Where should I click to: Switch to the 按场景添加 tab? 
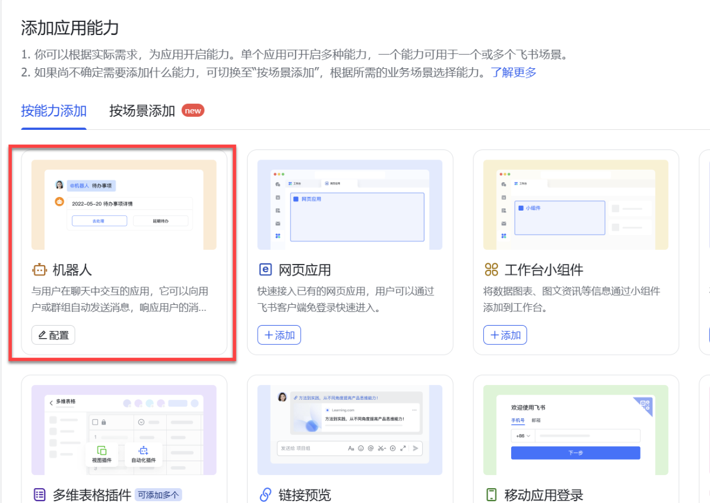142,111
